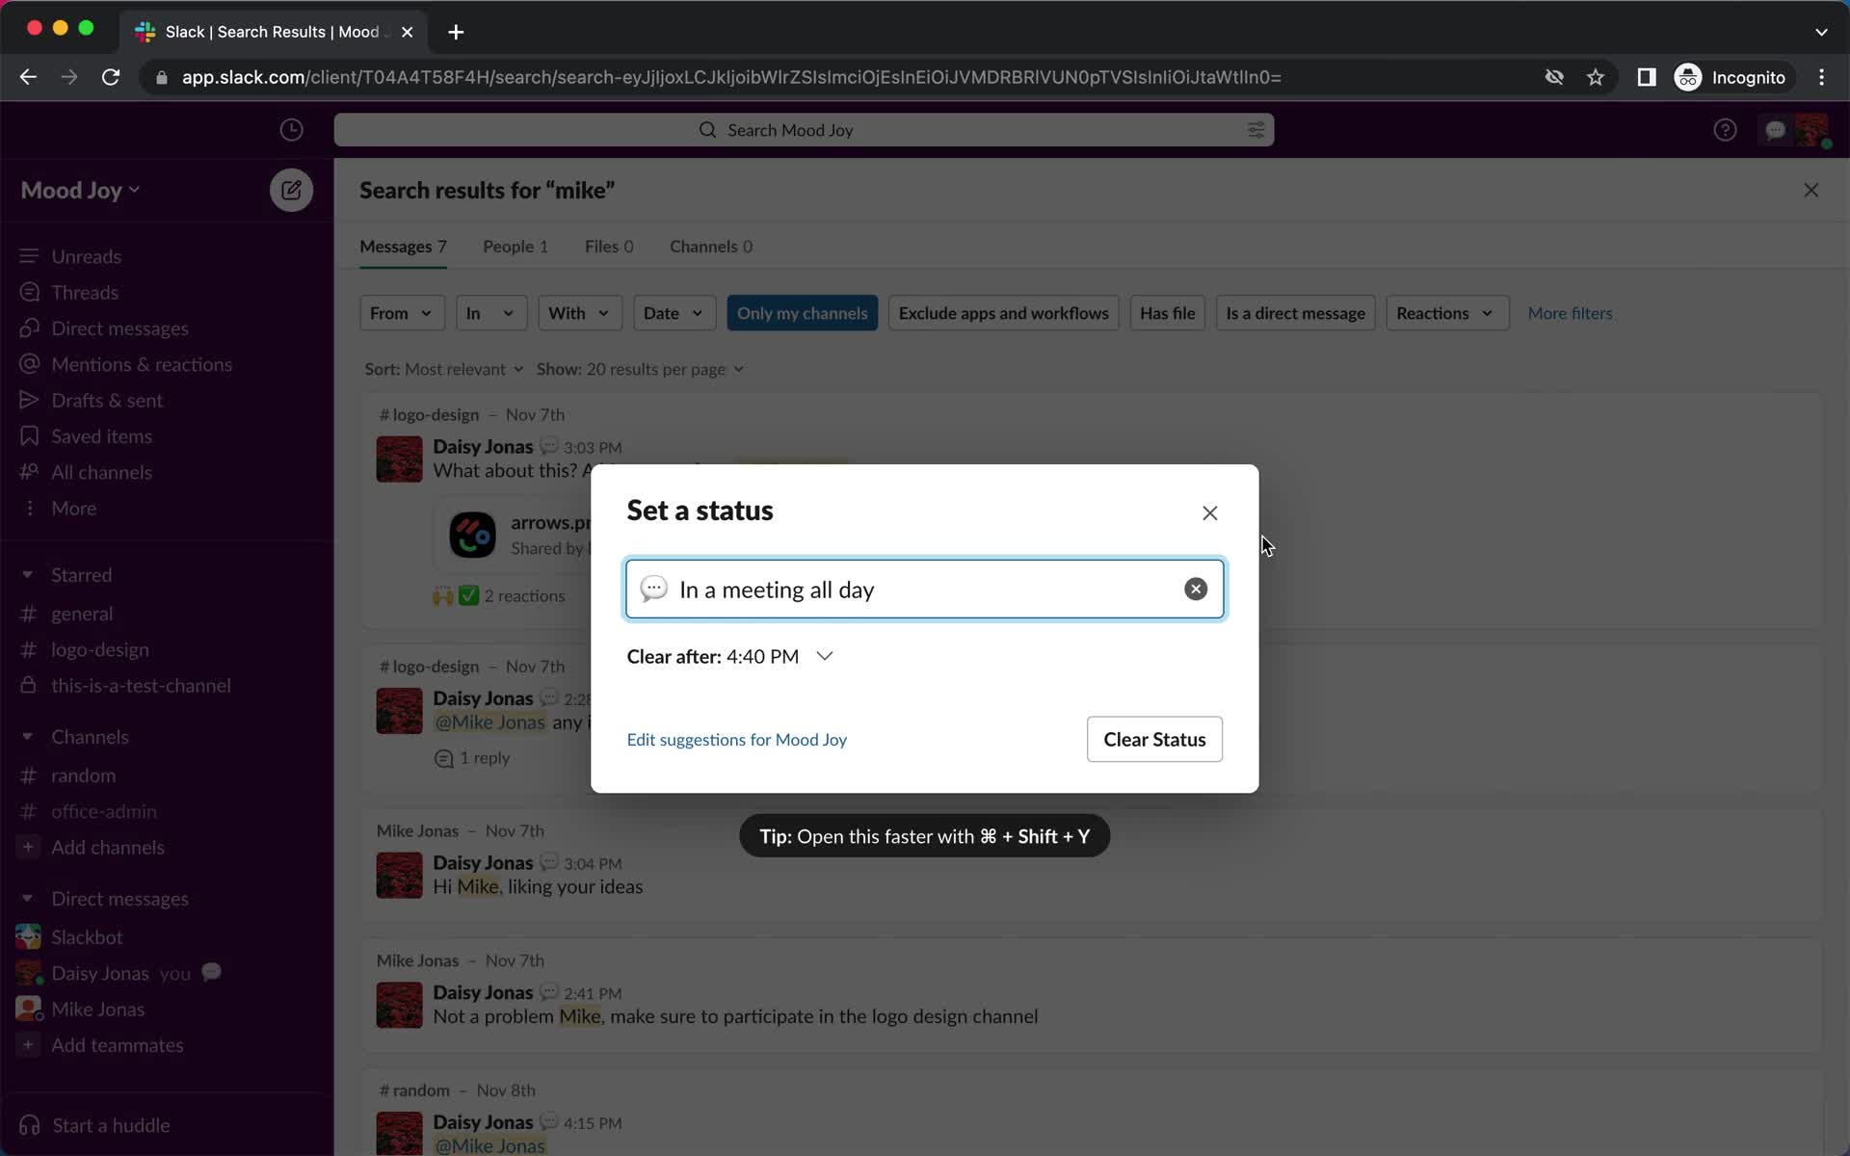
Task: Toggle the Is a direct message filter
Action: click(1295, 313)
